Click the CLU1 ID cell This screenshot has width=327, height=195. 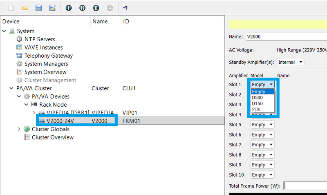tap(129, 88)
